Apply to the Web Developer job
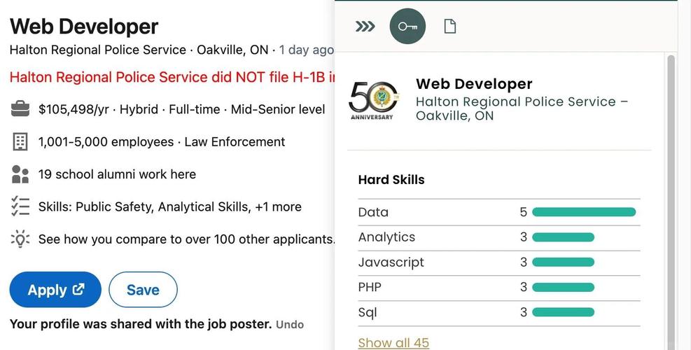The height and width of the screenshot is (350, 691). [x=55, y=290]
